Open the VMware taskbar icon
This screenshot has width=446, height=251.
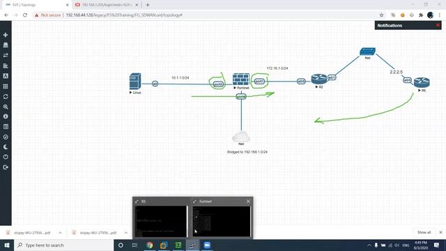164,245
